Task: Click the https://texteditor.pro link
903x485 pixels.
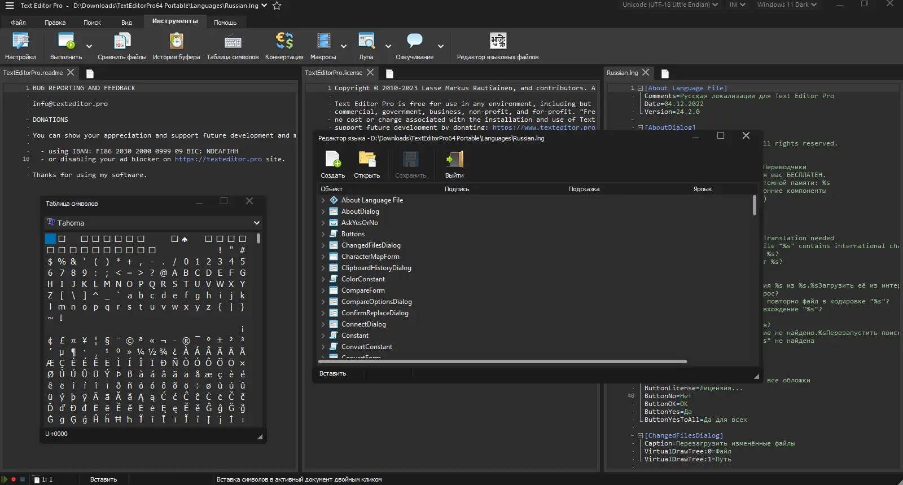Action: click(x=218, y=160)
